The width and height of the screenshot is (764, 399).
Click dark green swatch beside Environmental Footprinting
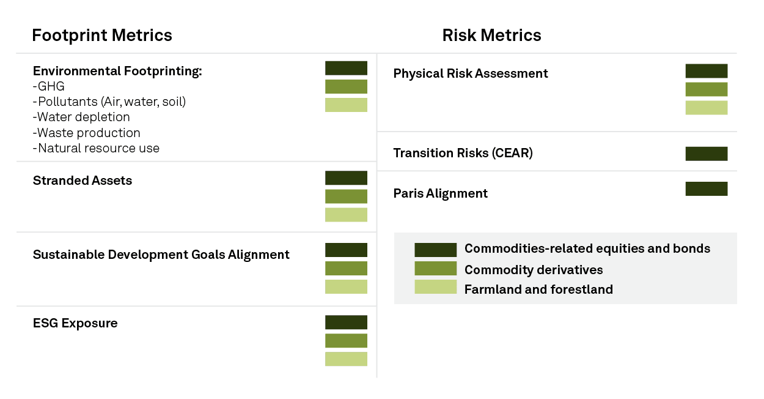pos(346,68)
